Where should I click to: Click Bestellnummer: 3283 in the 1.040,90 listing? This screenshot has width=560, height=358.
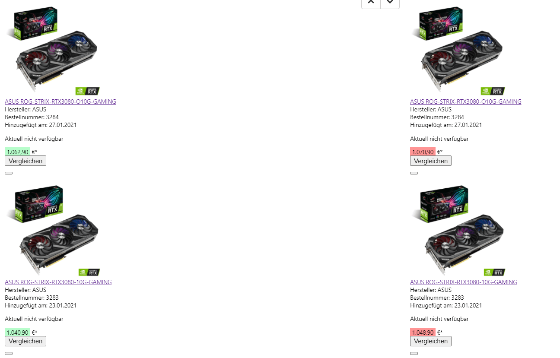click(32, 298)
